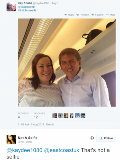View the 12 favorites count

pyautogui.click(x=36, y=117)
